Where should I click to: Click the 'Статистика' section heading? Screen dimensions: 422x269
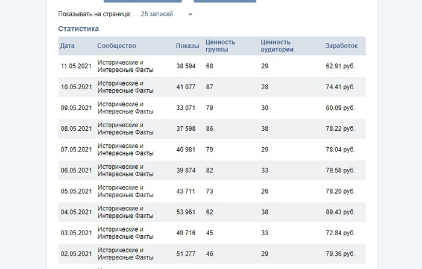(x=78, y=29)
